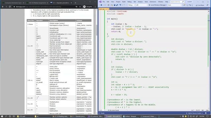This screenshot has width=211, height=118.
Task: Open the Extensions menu in Visual Studio
Action: pyautogui.click(x=153, y=2)
